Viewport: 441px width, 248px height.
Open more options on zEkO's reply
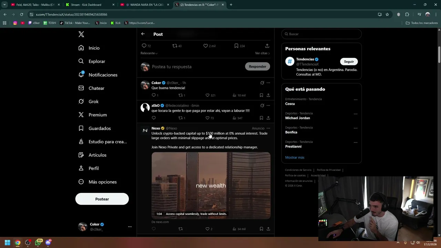(x=268, y=105)
